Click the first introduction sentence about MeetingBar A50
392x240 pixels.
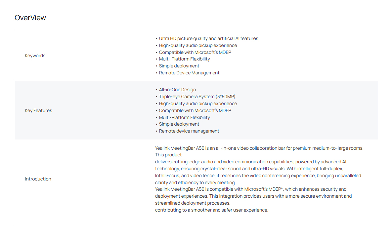(x=259, y=148)
